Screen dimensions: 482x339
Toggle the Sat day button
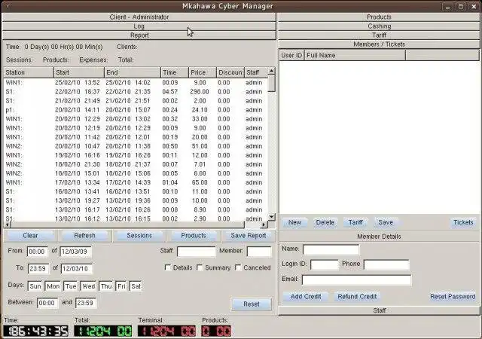[136, 286]
